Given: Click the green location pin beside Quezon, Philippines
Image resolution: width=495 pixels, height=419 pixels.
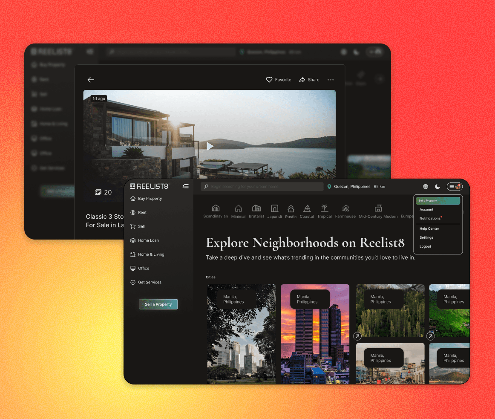Looking at the screenshot, I should pyautogui.click(x=329, y=186).
